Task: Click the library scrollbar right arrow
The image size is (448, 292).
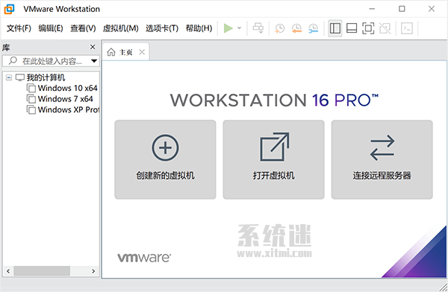Action: (93, 271)
